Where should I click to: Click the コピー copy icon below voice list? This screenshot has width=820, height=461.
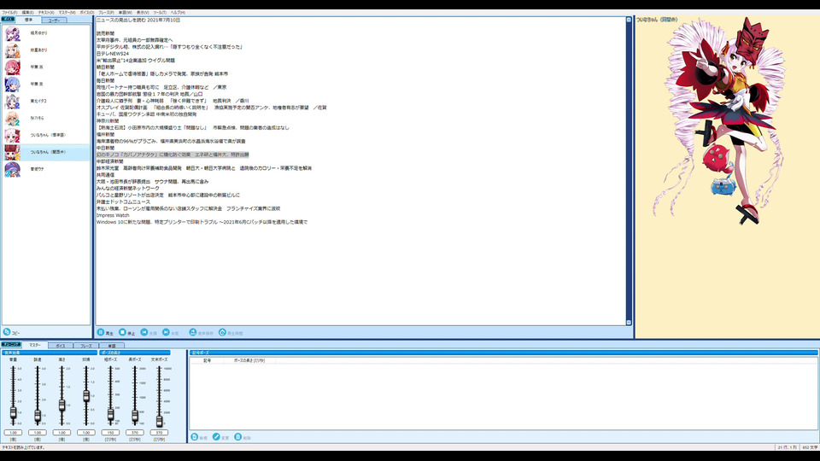point(7,332)
